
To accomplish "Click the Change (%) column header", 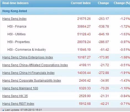I will [x=122, y=3].
